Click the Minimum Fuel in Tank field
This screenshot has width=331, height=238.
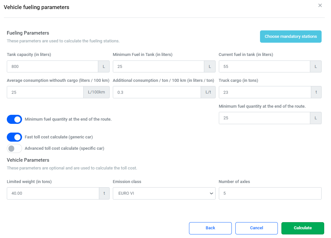click(158, 67)
